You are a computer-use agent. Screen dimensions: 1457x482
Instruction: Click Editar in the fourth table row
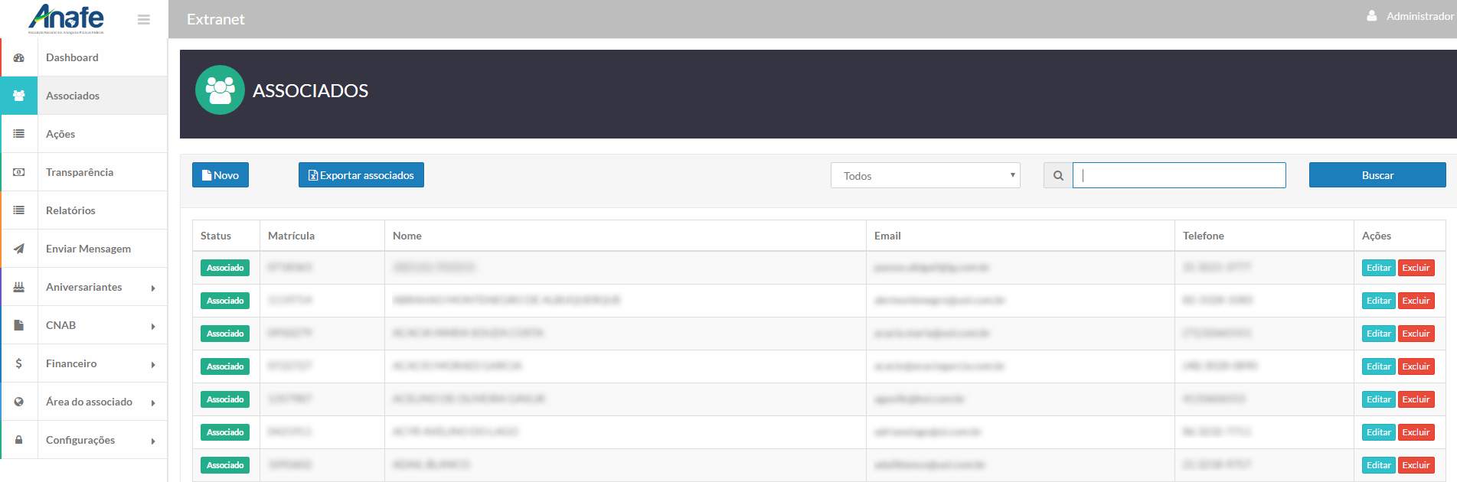click(x=1379, y=366)
